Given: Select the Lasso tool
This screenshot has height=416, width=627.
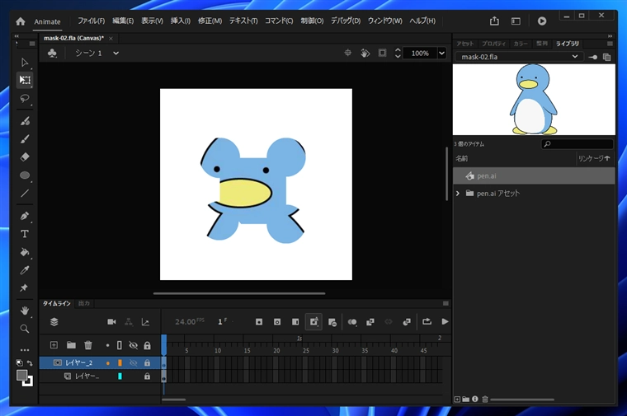Looking at the screenshot, I should 25,98.
